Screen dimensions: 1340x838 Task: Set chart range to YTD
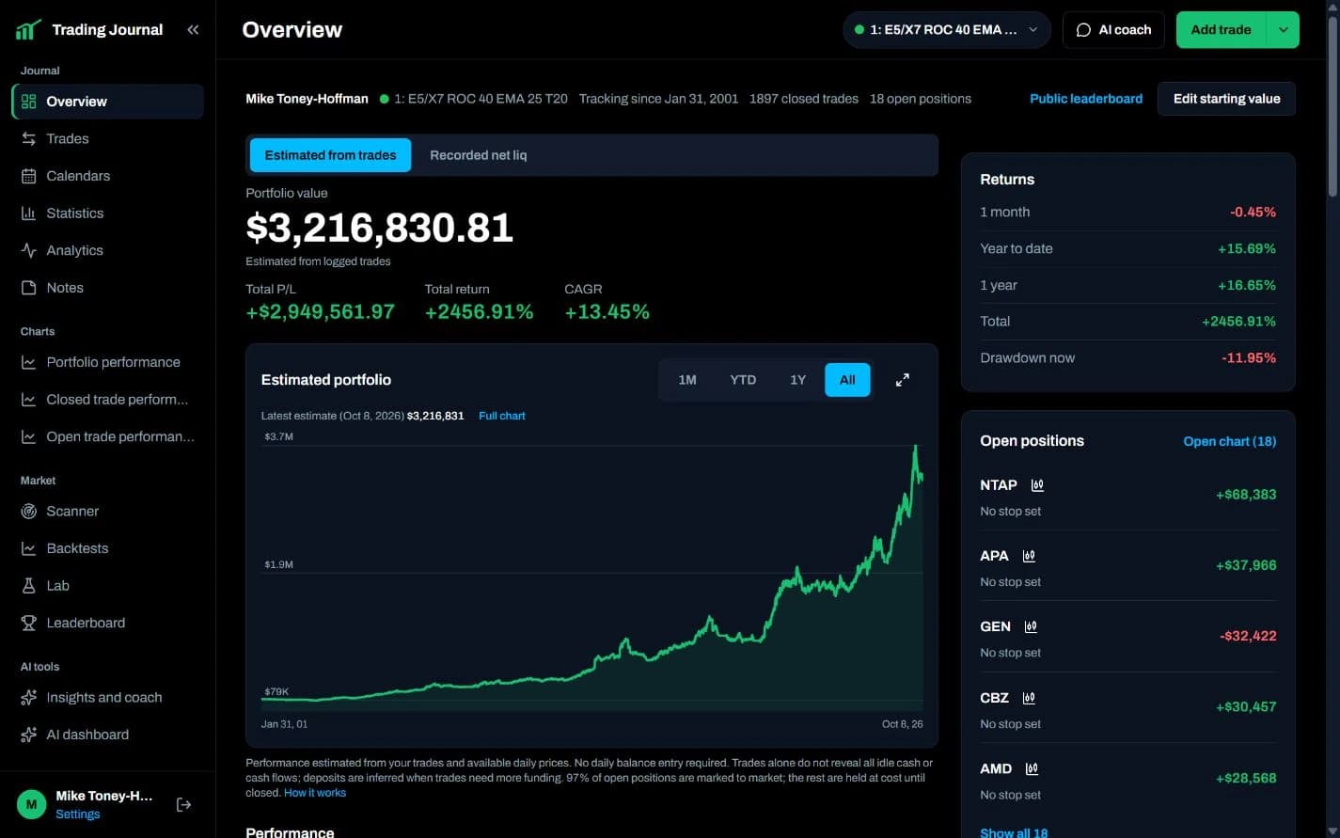coord(743,380)
